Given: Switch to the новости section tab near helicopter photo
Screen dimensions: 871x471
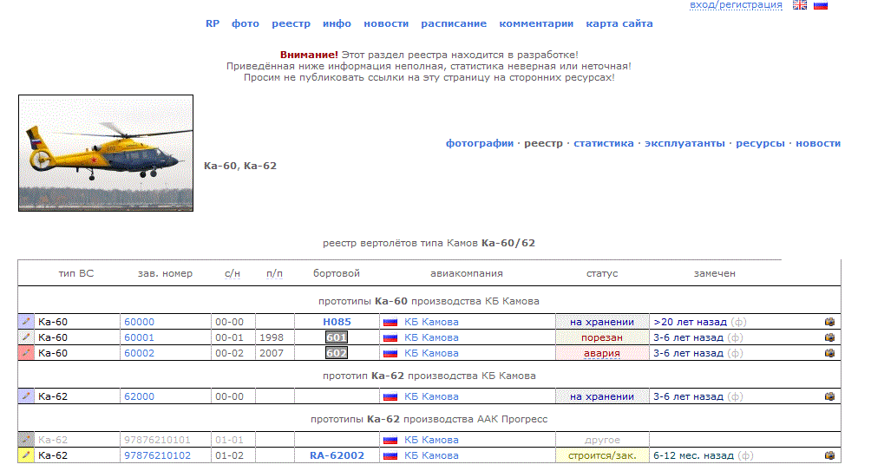Looking at the screenshot, I should (818, 143).
